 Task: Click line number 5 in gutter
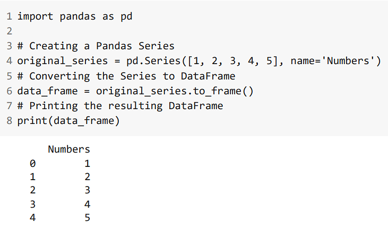(x=10, y=76)
